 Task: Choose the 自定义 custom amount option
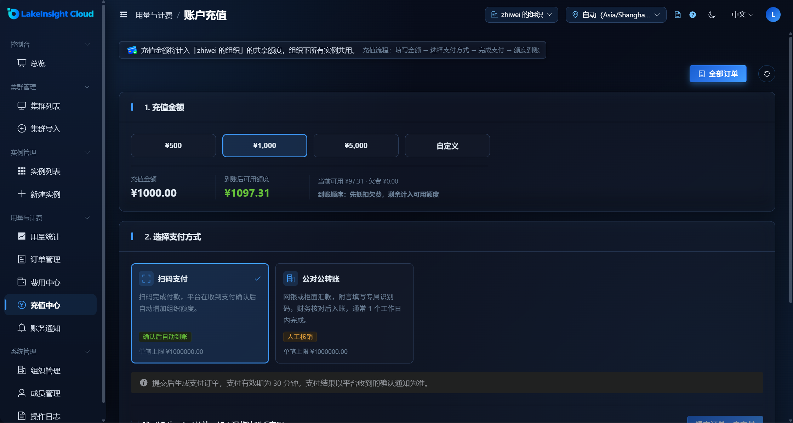447,146
